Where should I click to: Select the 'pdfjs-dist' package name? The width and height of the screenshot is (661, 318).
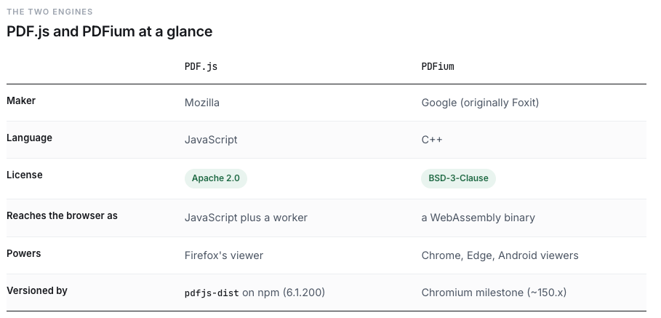tap(212, 293)
